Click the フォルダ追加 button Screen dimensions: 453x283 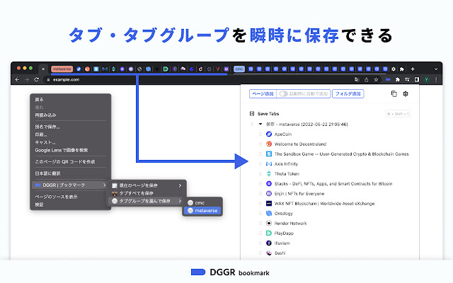[348, 94]
